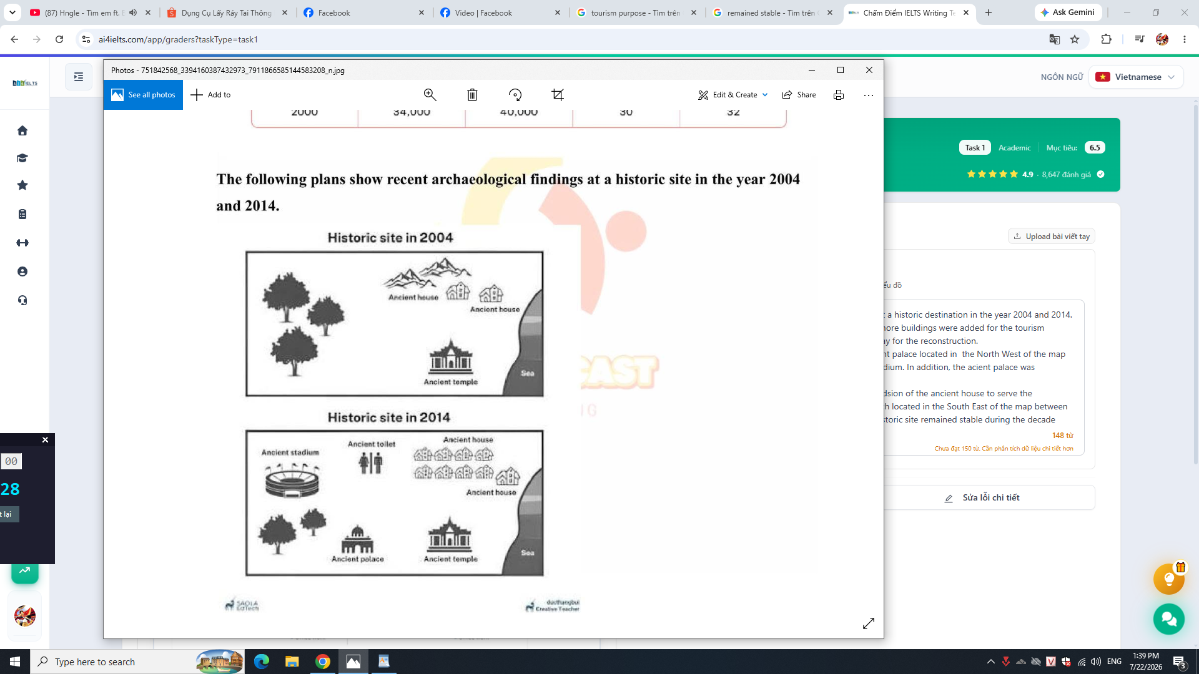This screenshot has height=674, width=1199.
Task: Open Chrome extensions puzzle icon
Action: point(1107,39)
